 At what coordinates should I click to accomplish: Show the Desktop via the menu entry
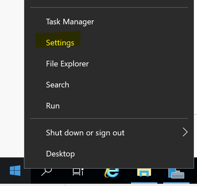60,154
